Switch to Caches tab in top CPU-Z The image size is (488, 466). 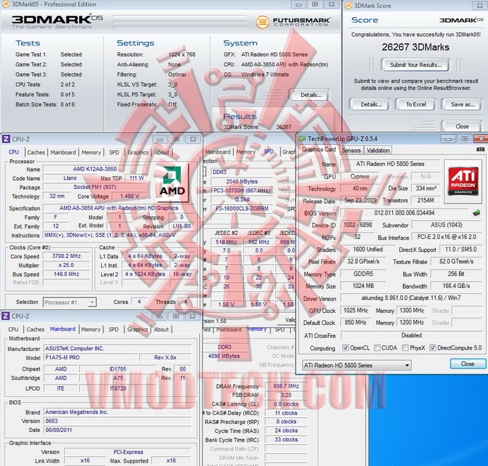click(36, 152)
